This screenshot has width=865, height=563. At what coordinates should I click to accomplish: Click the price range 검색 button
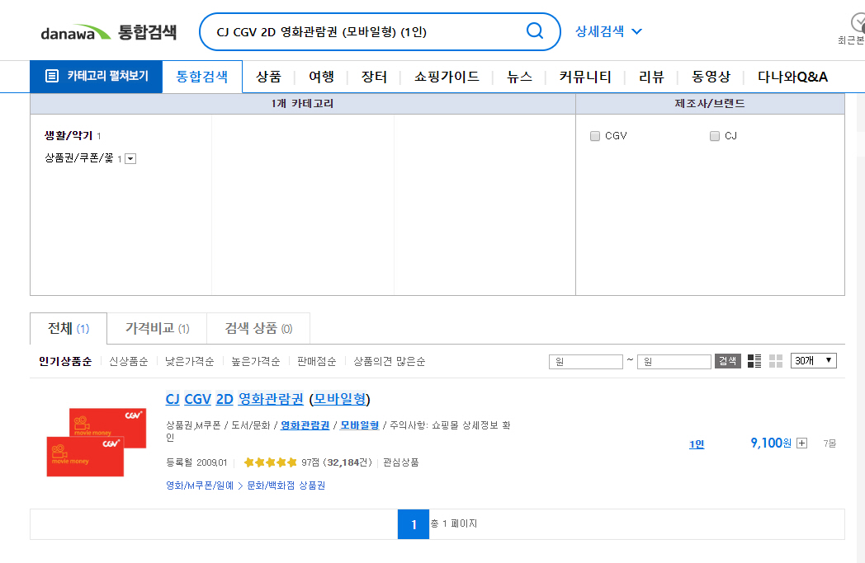[728, 361]
